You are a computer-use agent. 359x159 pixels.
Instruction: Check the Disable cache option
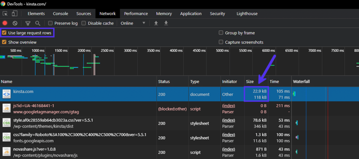(x=84, y=23)
